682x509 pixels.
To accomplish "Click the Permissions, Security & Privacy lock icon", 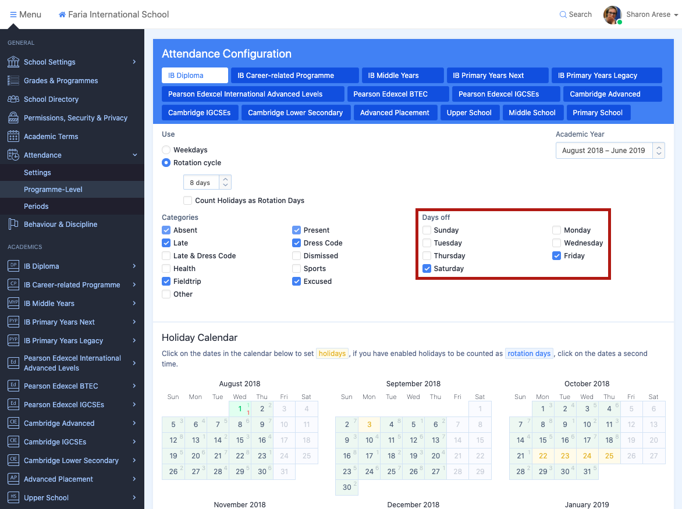I will [13, 118].
